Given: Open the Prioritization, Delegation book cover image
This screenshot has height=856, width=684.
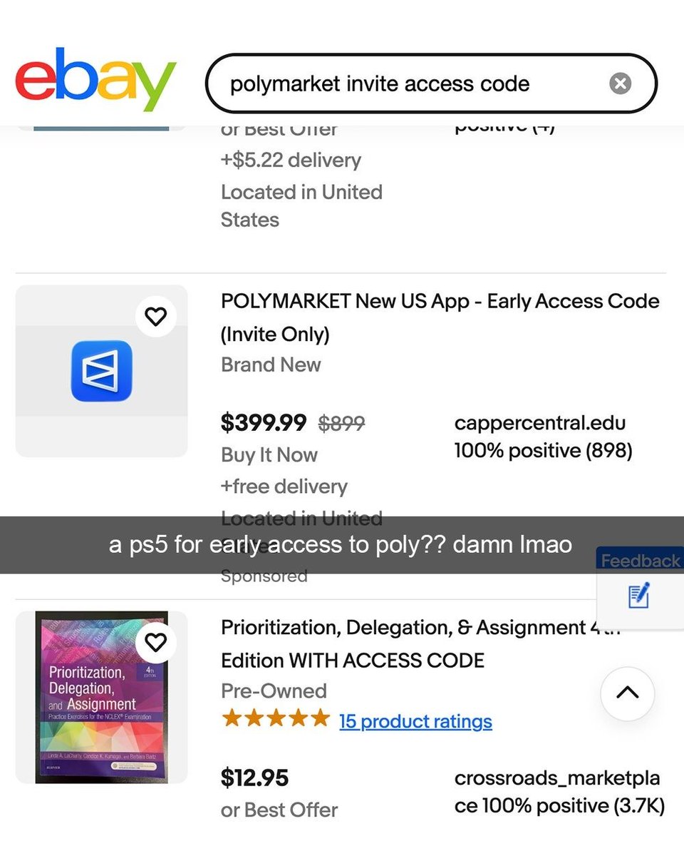Looking at the screenshot, I should click(101, 697).
